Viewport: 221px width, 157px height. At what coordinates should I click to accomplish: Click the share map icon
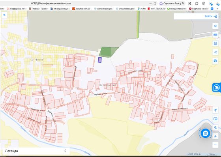(215, 52)
